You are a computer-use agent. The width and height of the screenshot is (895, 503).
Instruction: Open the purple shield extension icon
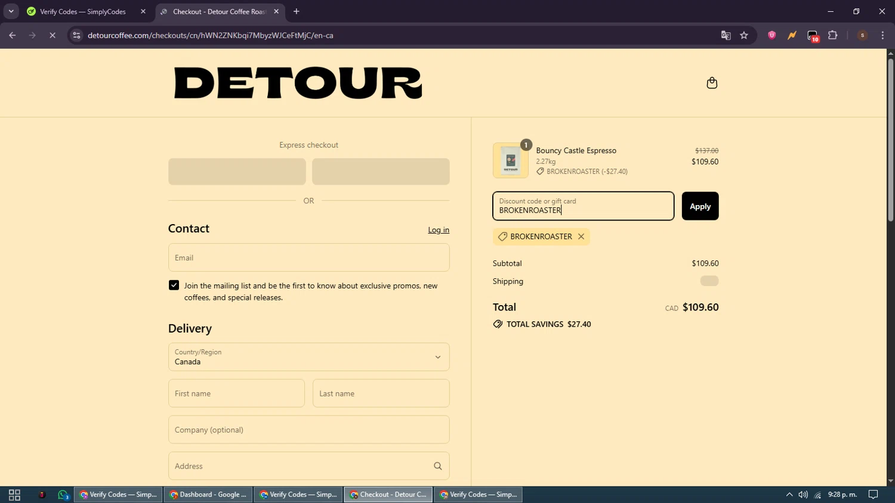[x=771, y=35]
